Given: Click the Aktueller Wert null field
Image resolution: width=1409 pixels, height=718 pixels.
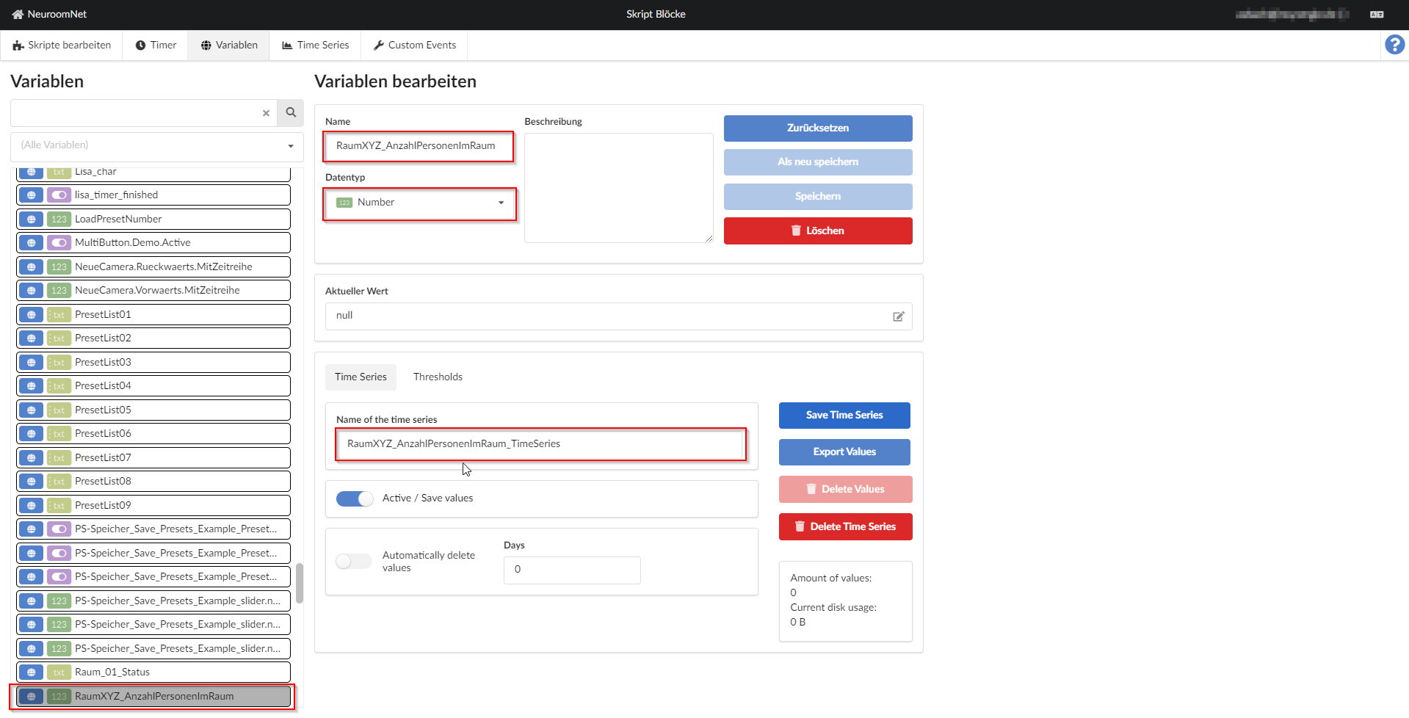Looking at the screenshot, I should point(619,316).
